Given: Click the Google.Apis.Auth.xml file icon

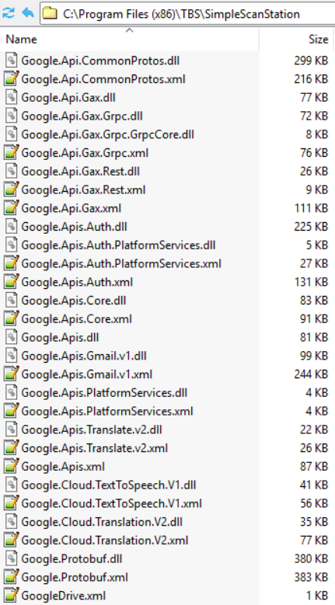Looking at the screenshot, I should (x=11, y=283).
